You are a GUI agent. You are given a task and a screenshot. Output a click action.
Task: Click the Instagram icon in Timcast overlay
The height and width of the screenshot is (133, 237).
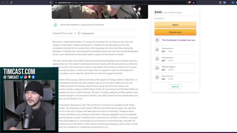pos(26,77)
